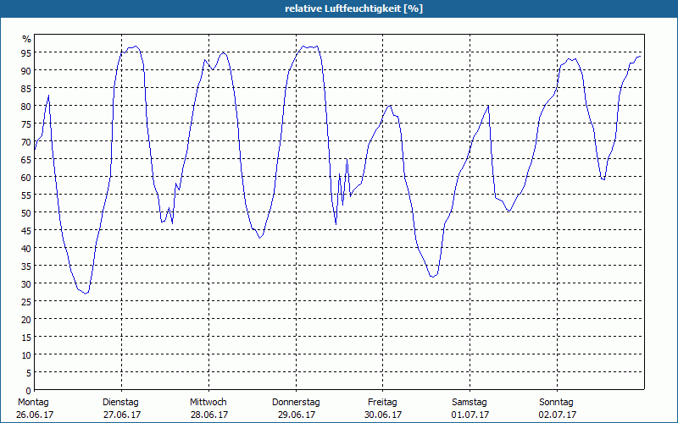Click the '90' y-axis value
The width and height of the screenshot is (678, 423).
pyautogui.click(x=26, y=70)
